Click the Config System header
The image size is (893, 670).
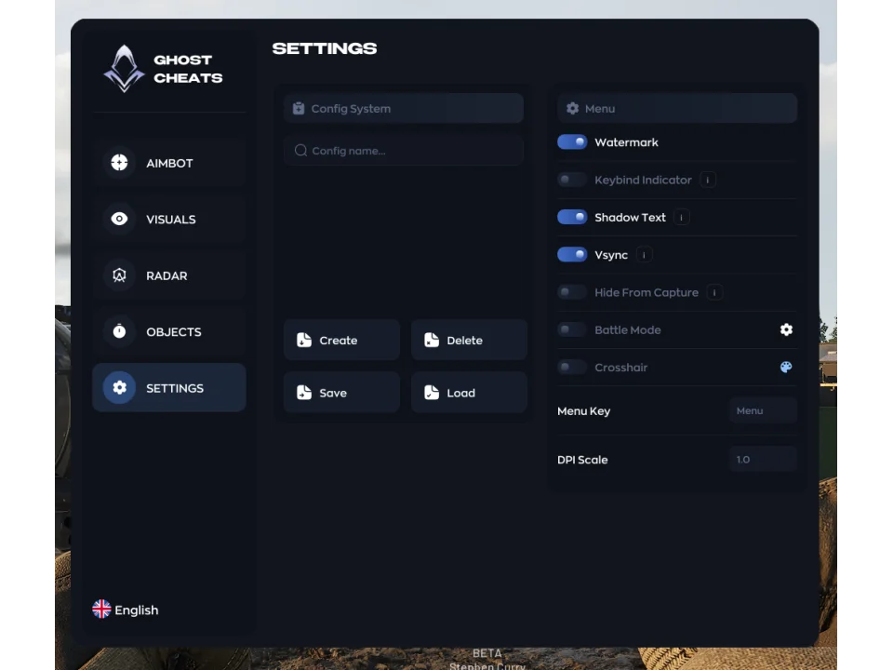click(403, 108)
